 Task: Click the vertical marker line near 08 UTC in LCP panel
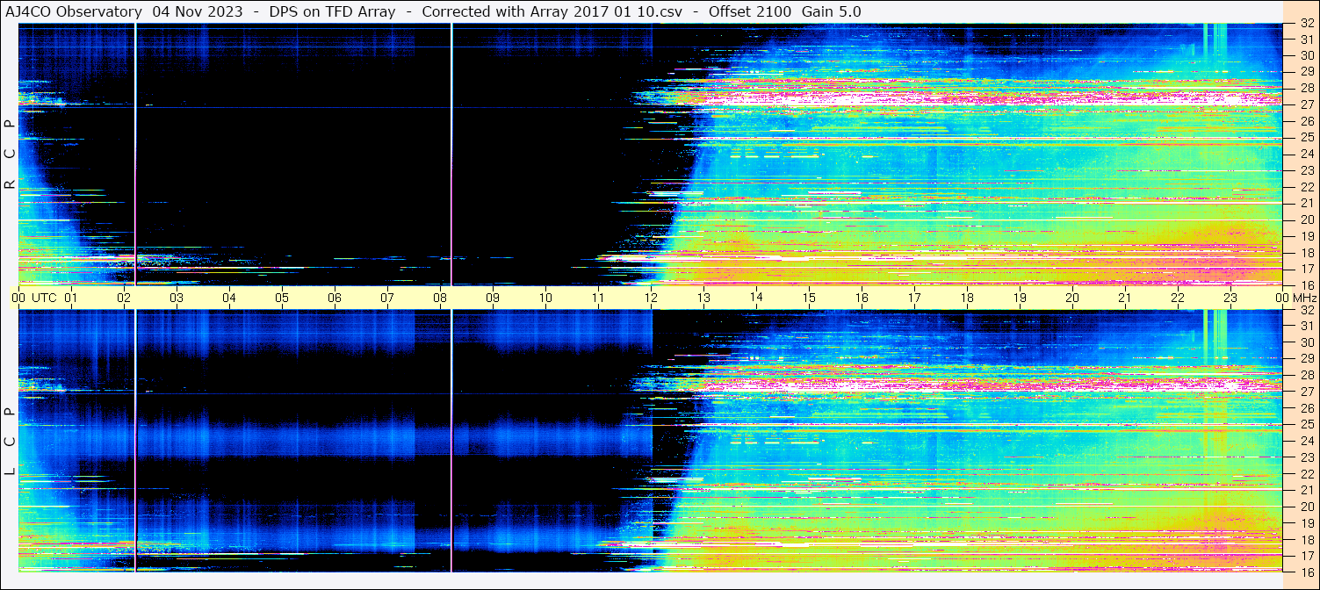click(x=451, y=439)
